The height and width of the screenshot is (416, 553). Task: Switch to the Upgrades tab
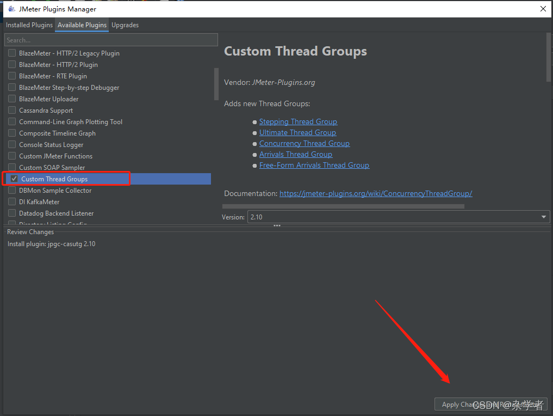[x=125, y=25]
